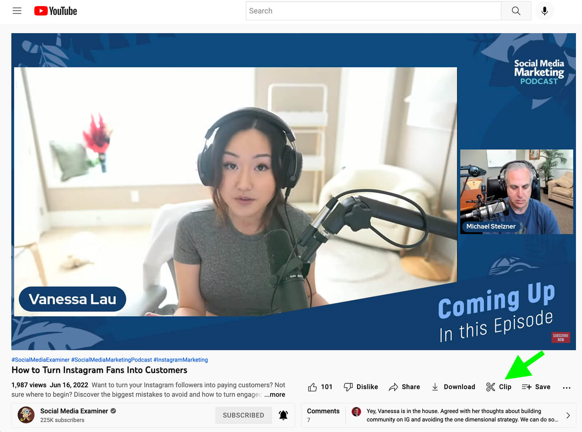Screen dimensions: 582x432
Task: Toggle the notification bell
Action: 283,415
